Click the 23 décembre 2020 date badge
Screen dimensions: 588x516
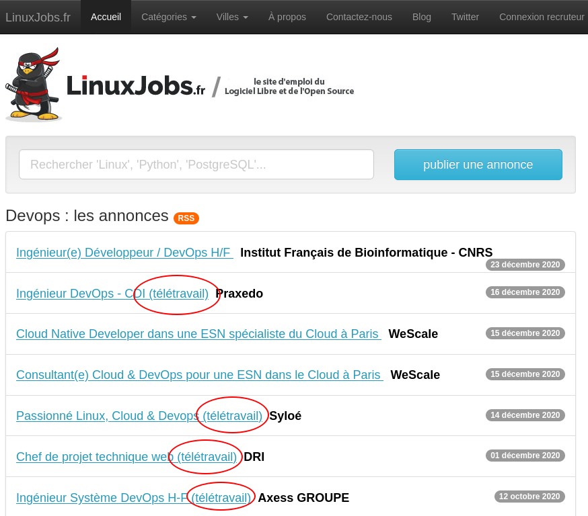pos(525,264)
